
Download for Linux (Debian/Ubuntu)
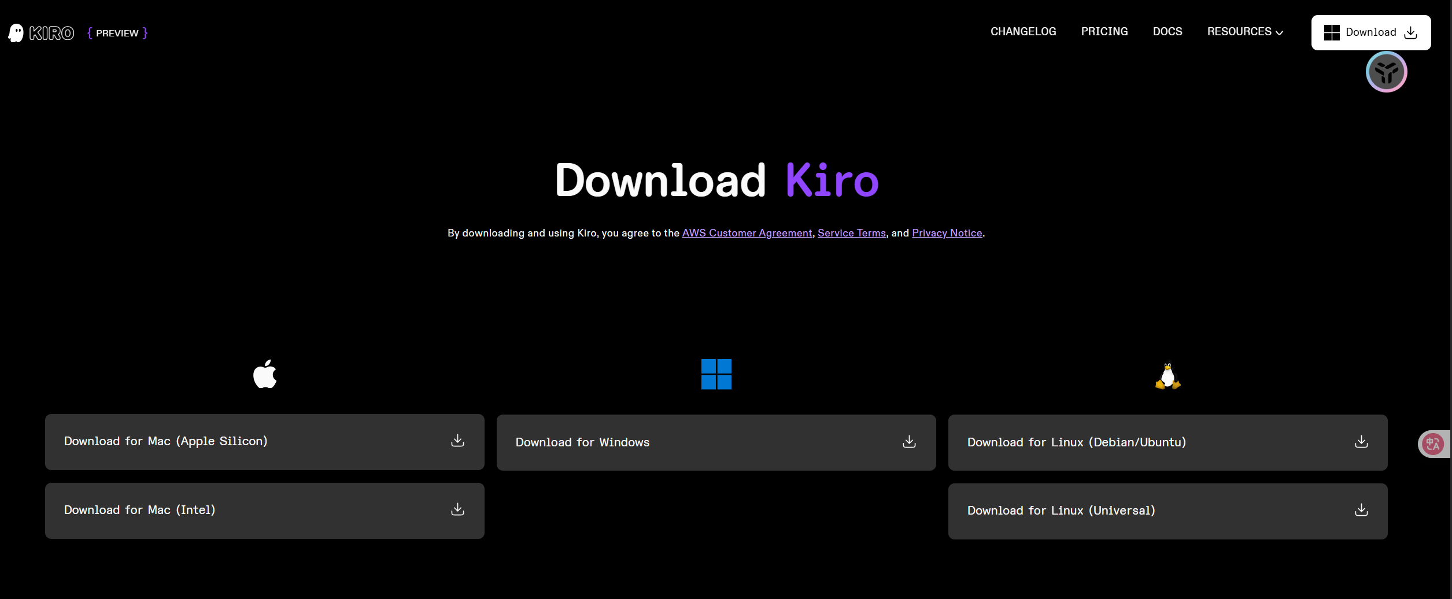1168,442
